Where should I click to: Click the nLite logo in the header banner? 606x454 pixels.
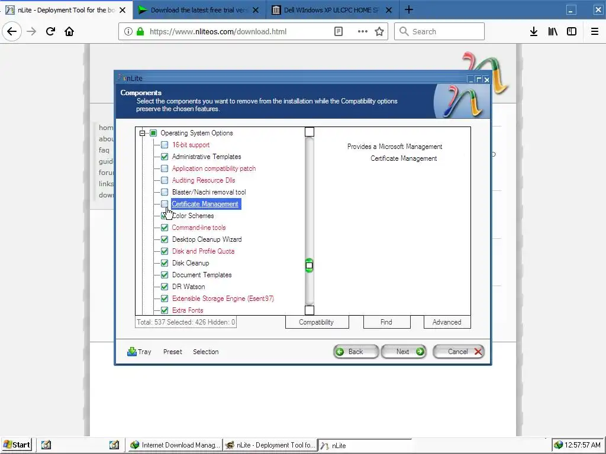[x=462, y=101]
